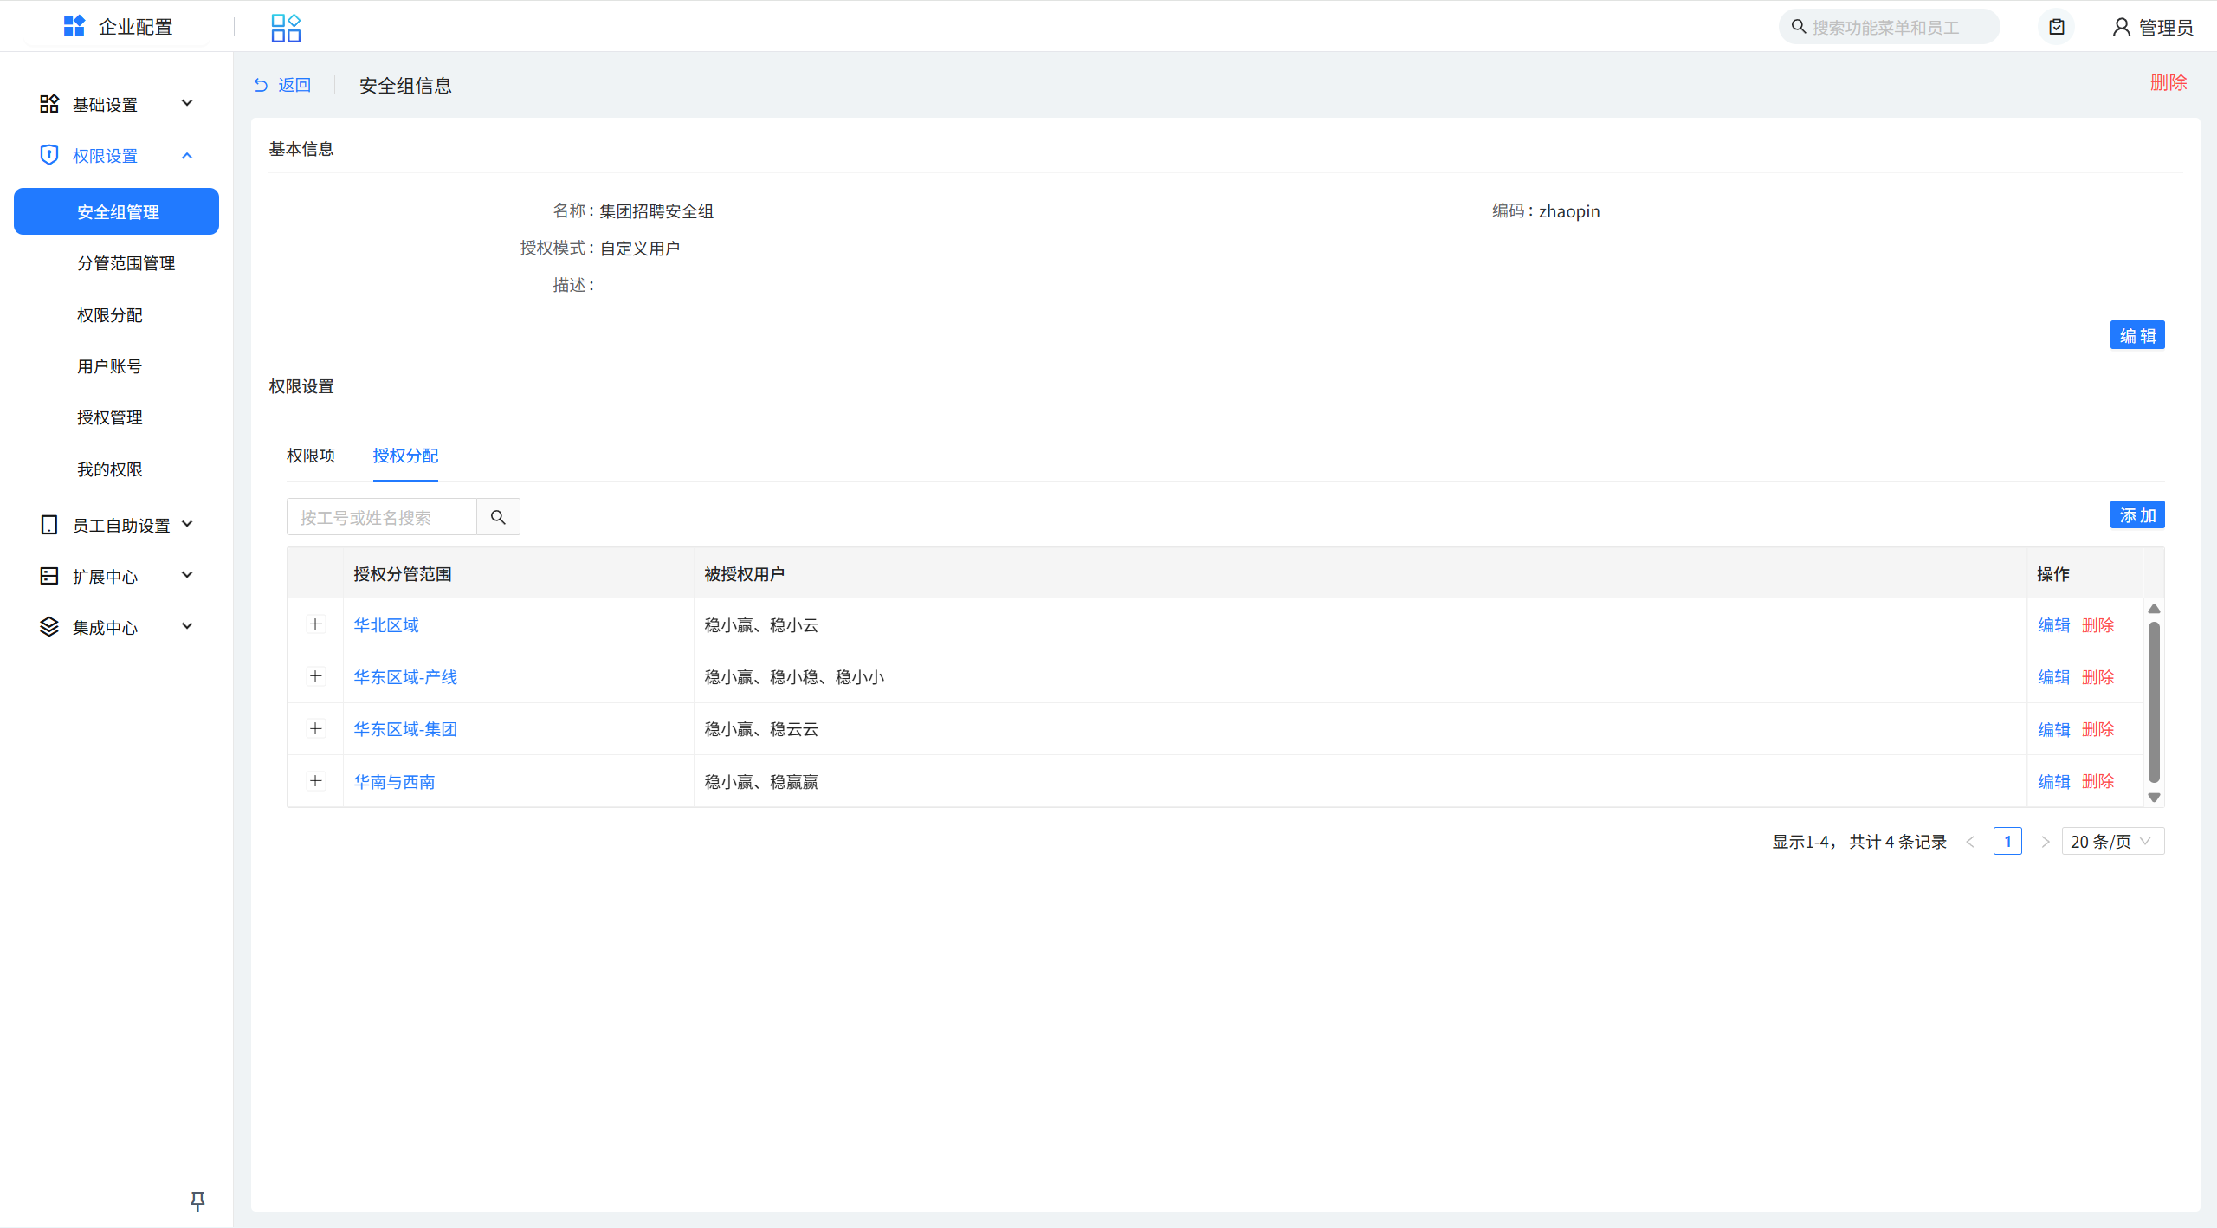Click the 企业配置 logo icon
This screenshot has width=2217, height=1228.
point(74,26)
